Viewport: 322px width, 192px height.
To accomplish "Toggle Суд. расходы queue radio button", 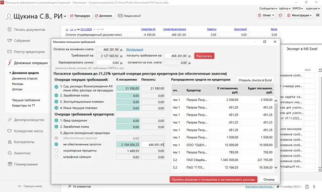I will (56, 87).
